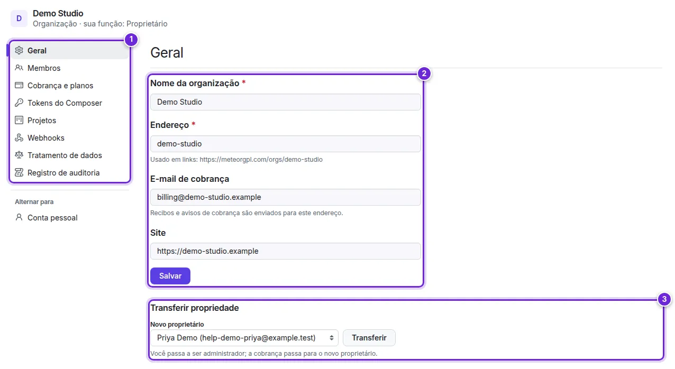Click the people icon beside Membros
The height and width of the screenshot is (369, 675).
pyautogui.click(x=19, y=68)
